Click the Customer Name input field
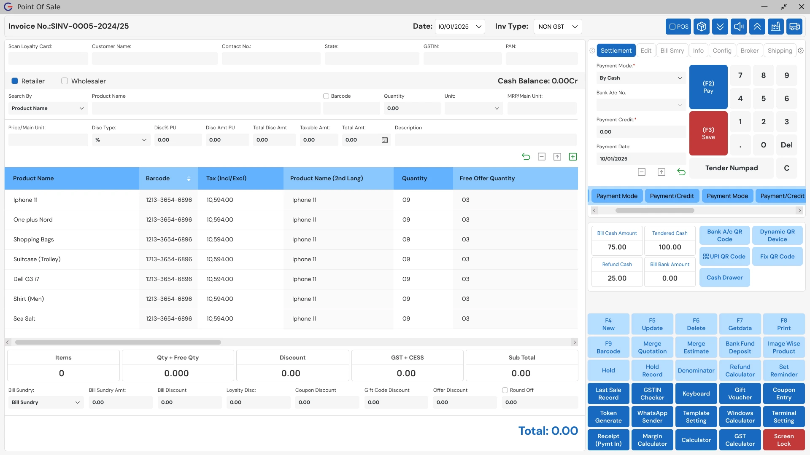Viewport: 810px width, 455px height. (154, 59)
